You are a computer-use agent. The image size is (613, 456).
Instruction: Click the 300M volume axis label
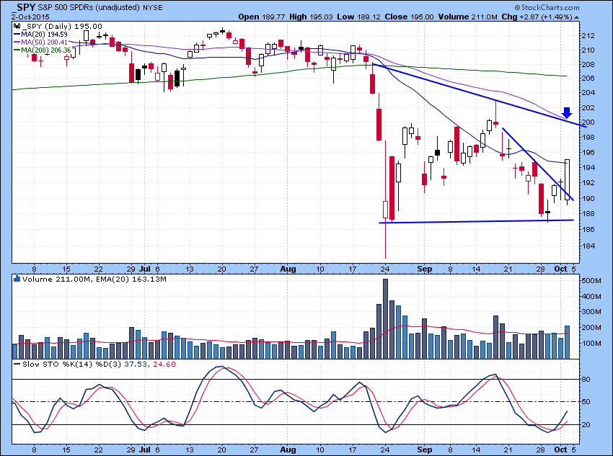coord(591,312)
